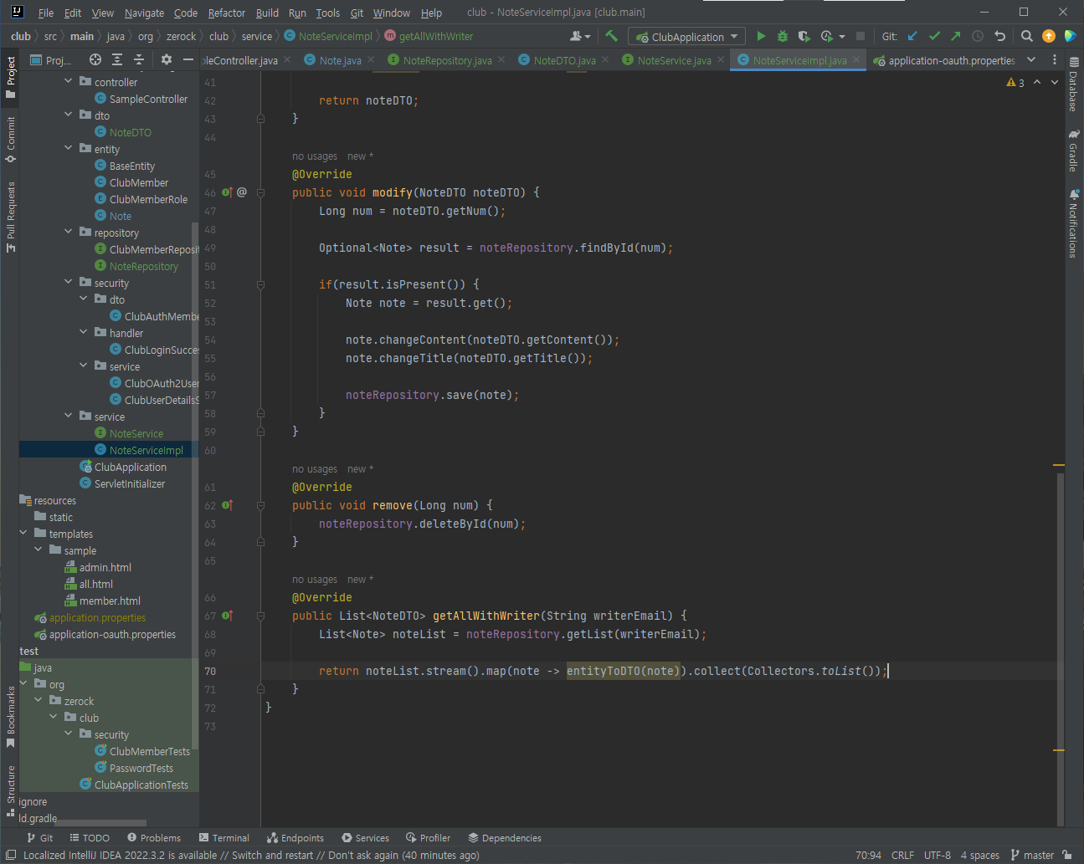This screenshot has width=1084, height=864.
Task: Fold the if block at line 51
Action: tap(260, 284)
